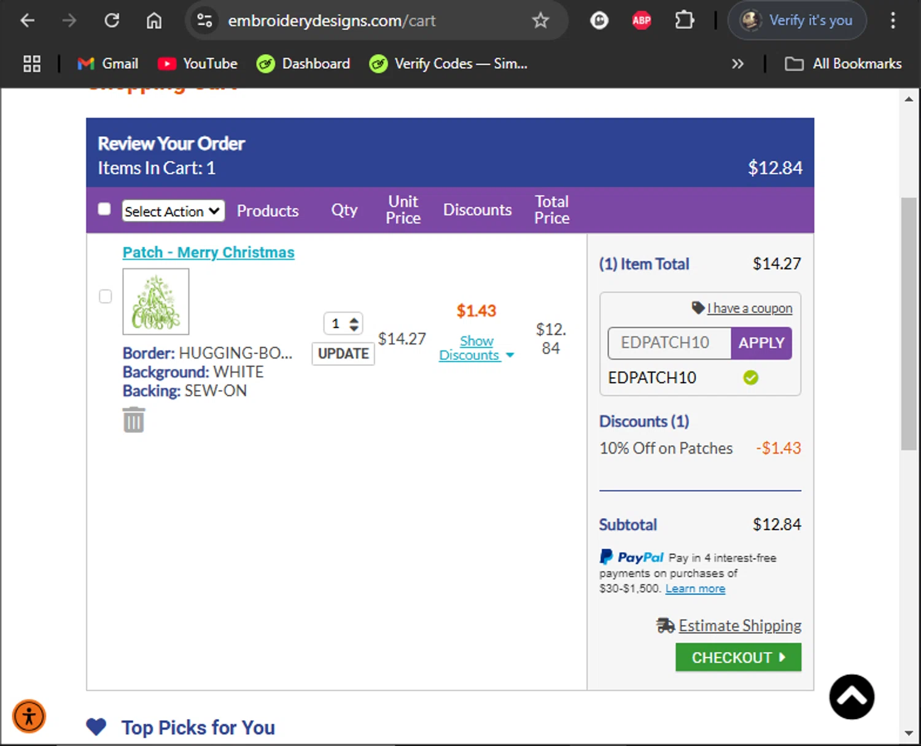The width and height of the screenshot is (921, 746).
Task: Go back to the previous page
Action: (x=28, y=21)
